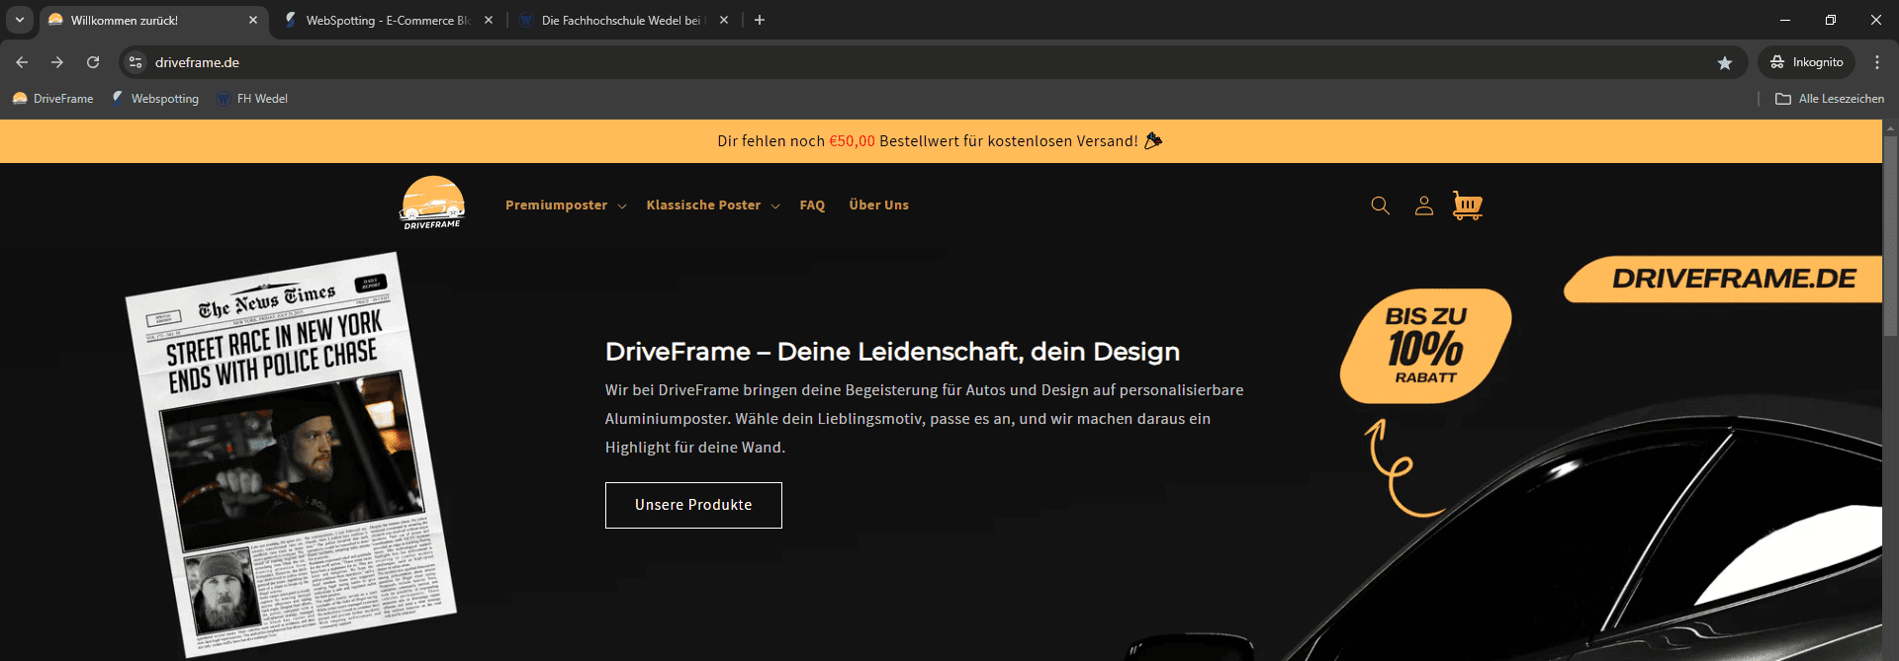Restore down the Chrome window
The image size is (1899, 661).
tap(1831, 20)
